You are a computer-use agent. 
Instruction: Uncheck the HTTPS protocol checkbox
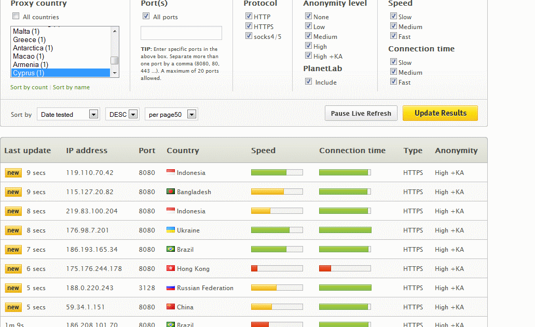pos(249,26)
